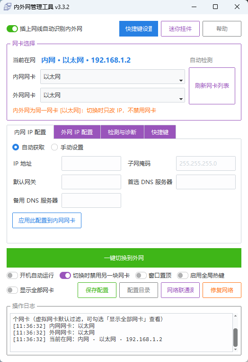
Task: Click 备用 DNS 服务器 input field
Action: 91,200
